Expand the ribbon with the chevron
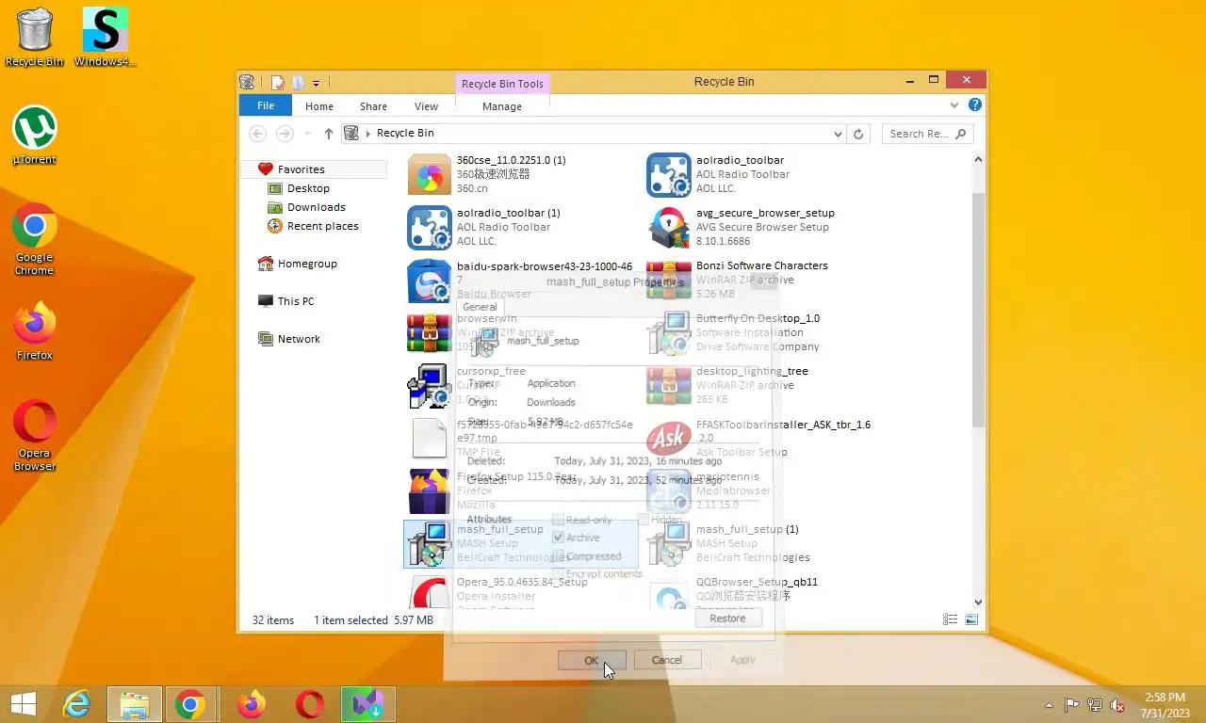The height and width of the screenshot is (723, 1206). pos(954,105)
